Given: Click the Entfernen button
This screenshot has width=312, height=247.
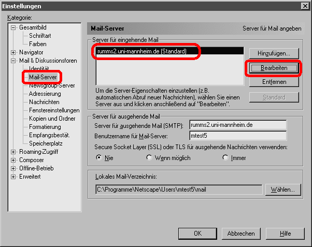Looking at the screenshot, I should 273,82.
